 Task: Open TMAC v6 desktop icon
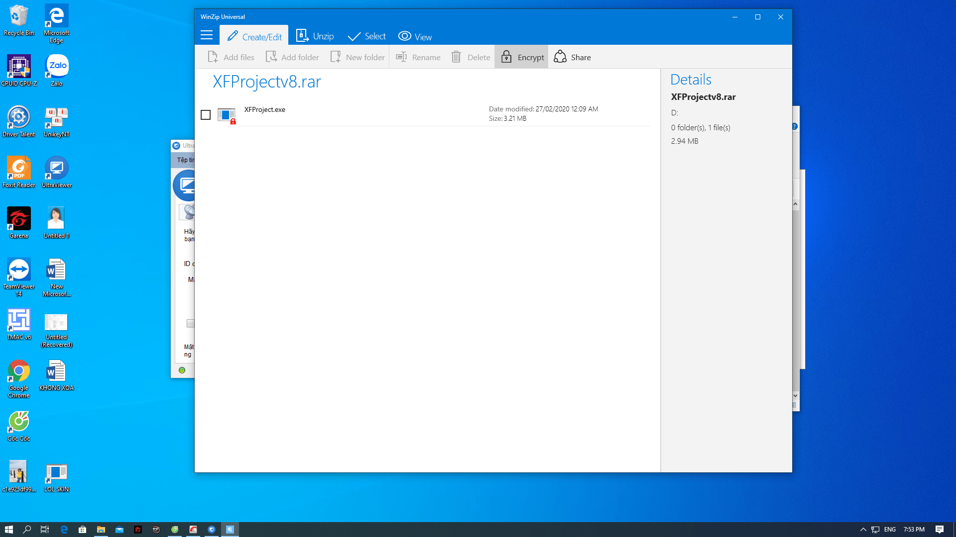(19, 324)
